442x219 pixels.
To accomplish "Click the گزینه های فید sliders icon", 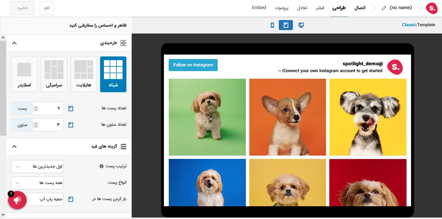I will [123, 146].
